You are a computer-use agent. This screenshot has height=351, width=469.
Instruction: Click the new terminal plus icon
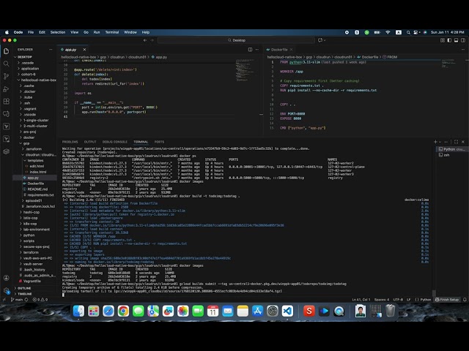435,142
